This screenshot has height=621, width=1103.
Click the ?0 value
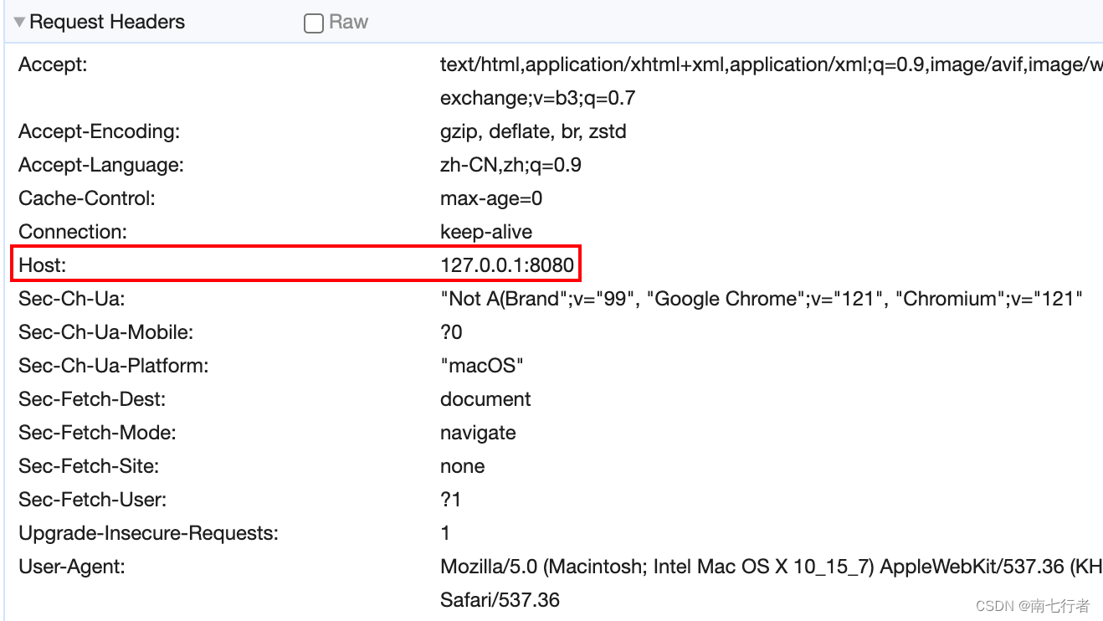point(451,332)
